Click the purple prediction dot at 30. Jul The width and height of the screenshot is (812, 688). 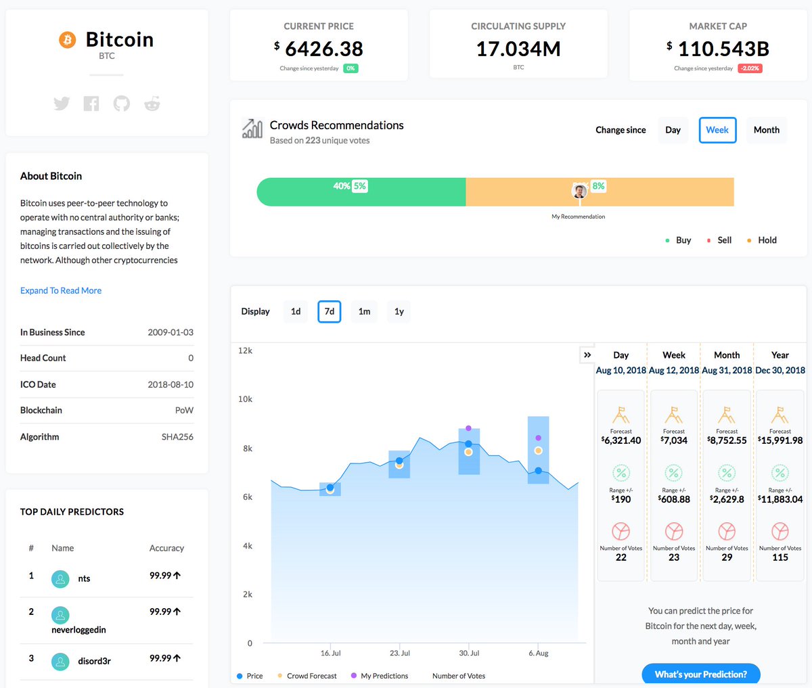(468, 428)
